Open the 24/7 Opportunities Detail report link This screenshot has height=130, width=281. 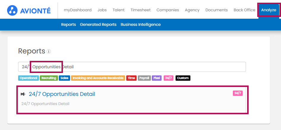coord(62,94)
